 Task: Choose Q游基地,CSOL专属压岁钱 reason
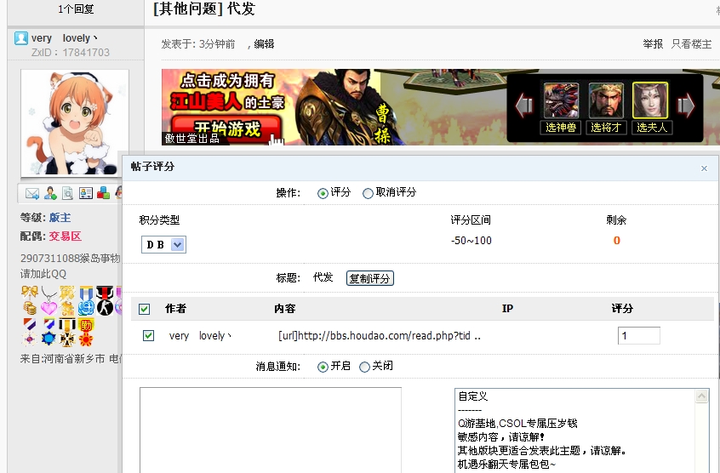coord(517,424)
